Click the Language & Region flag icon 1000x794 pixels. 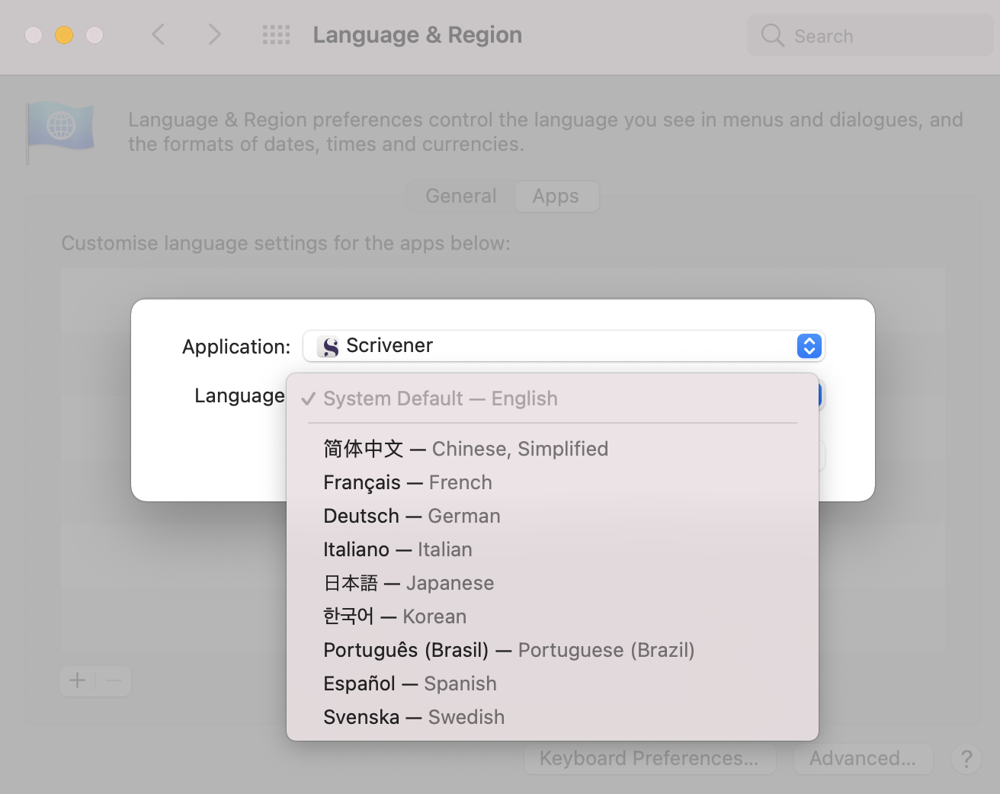click(x=60, y=131)
